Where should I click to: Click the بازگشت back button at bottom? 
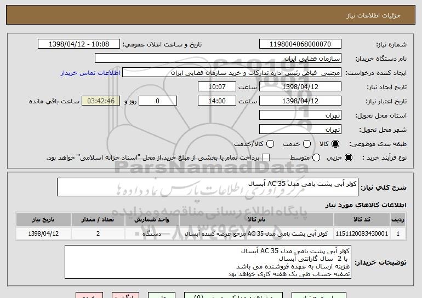(x=126, y=295)
